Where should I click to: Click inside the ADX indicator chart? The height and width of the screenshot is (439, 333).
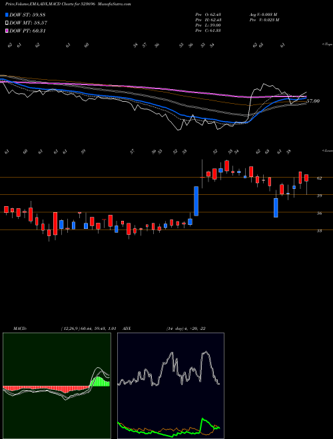point(170,386)
